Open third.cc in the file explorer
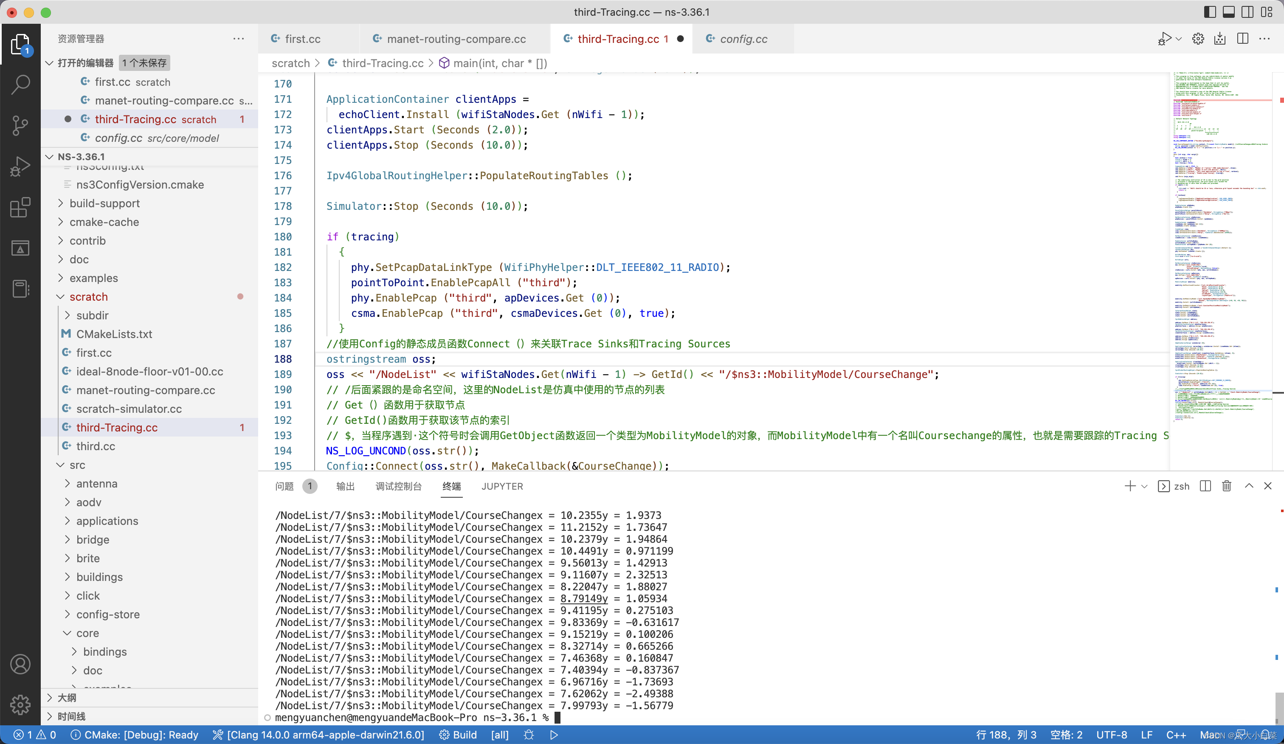This screenshot has height=744, width=1284. click(x=95, y=446)
